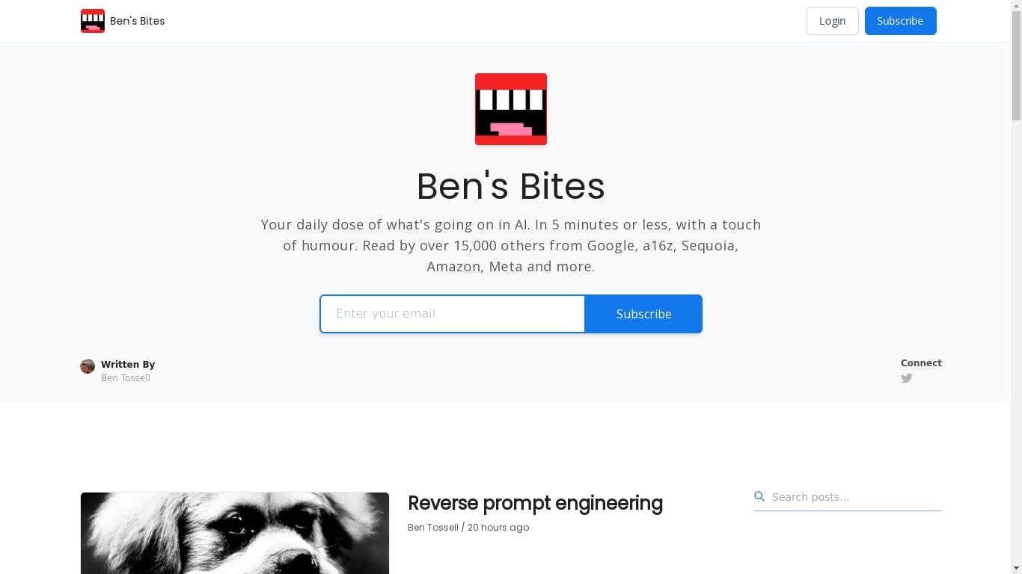Click the search magnifying glass icon
1022x574 pixels.
[x=759, y=496]
